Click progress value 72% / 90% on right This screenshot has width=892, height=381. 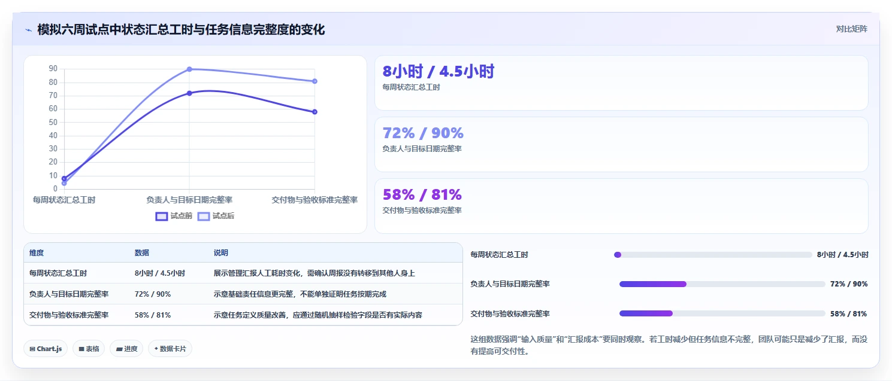pos(849,284)
